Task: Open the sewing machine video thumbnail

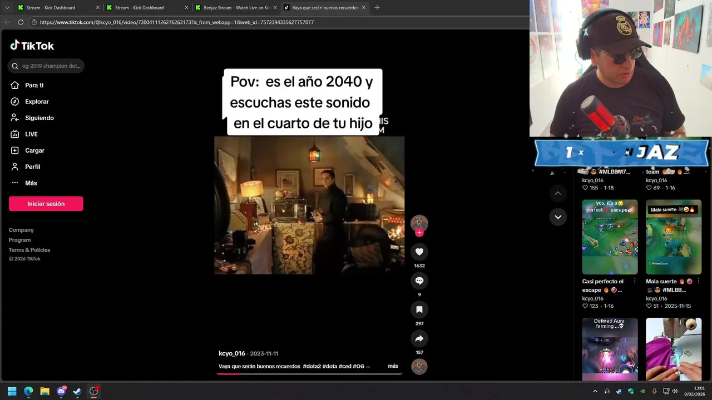Action: click(673, 349)
